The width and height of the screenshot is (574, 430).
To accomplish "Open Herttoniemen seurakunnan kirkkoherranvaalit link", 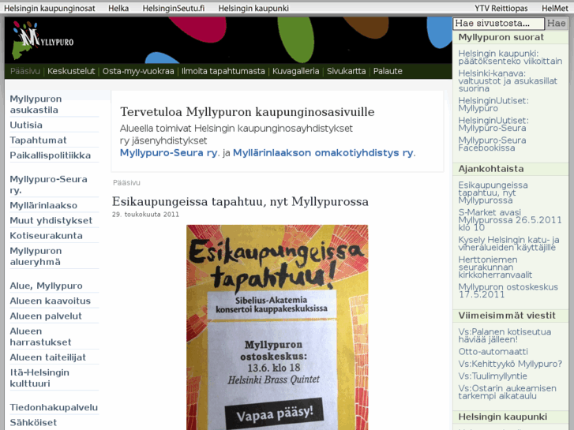I will pyautogui.click(x=495, y=267).
